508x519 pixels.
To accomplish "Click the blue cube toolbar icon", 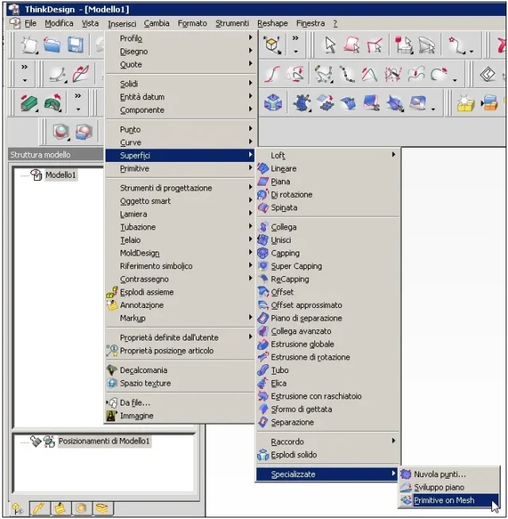I will click(x=273, y=102).
